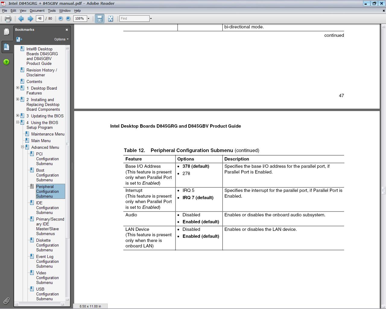Open the zoom percentage dropdown arrow
Image resolution: width=386 pixels, height=309 pixels.
click(x=88, y=18)
